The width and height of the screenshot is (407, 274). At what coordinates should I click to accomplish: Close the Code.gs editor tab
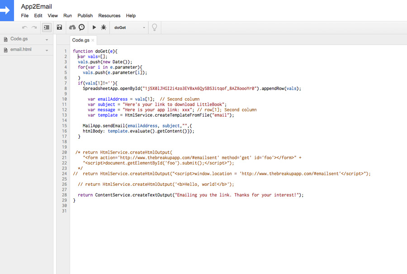click(x=93, y=40)
